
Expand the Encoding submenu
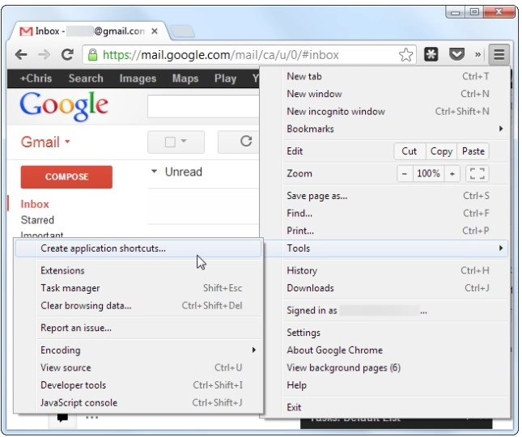click(x=148, y=350)
